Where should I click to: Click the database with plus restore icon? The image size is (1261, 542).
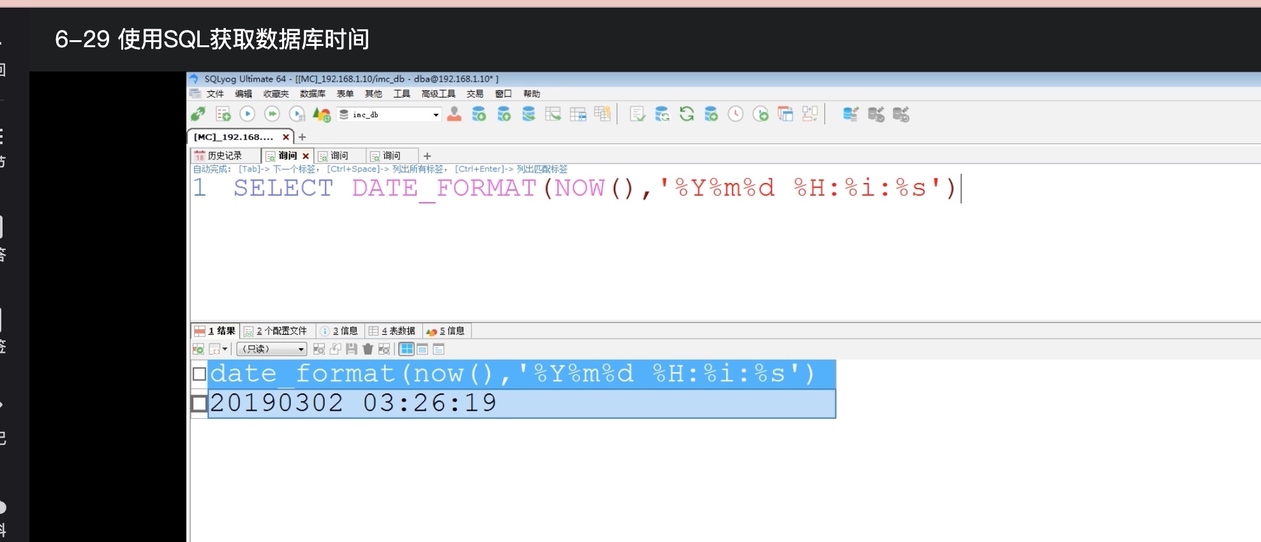[x=711, y=114]
